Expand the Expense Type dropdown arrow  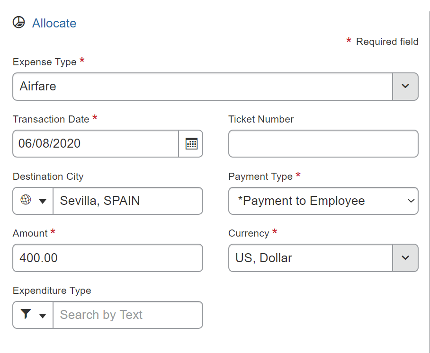tap(405, 87)
